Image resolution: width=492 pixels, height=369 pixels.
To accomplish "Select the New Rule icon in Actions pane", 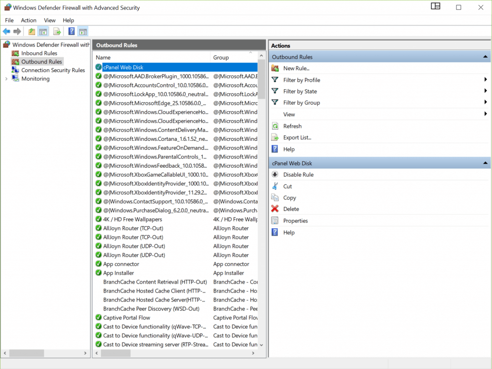I will [275, 68].
